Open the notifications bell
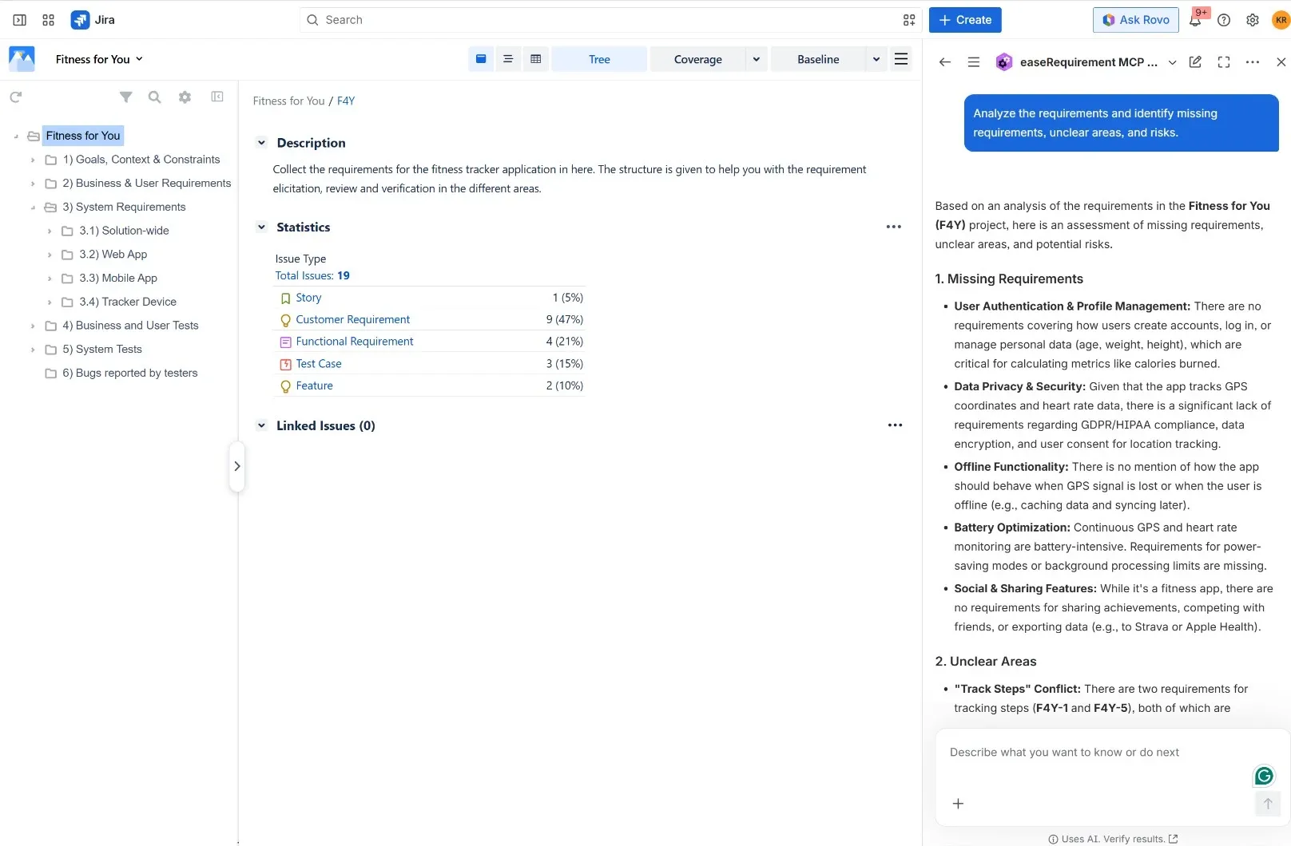 tap(1195, 20)
